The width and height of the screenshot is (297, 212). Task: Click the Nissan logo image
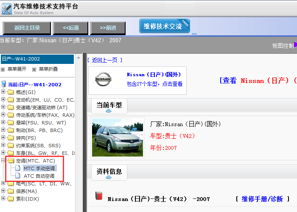(x=103, y=79)
